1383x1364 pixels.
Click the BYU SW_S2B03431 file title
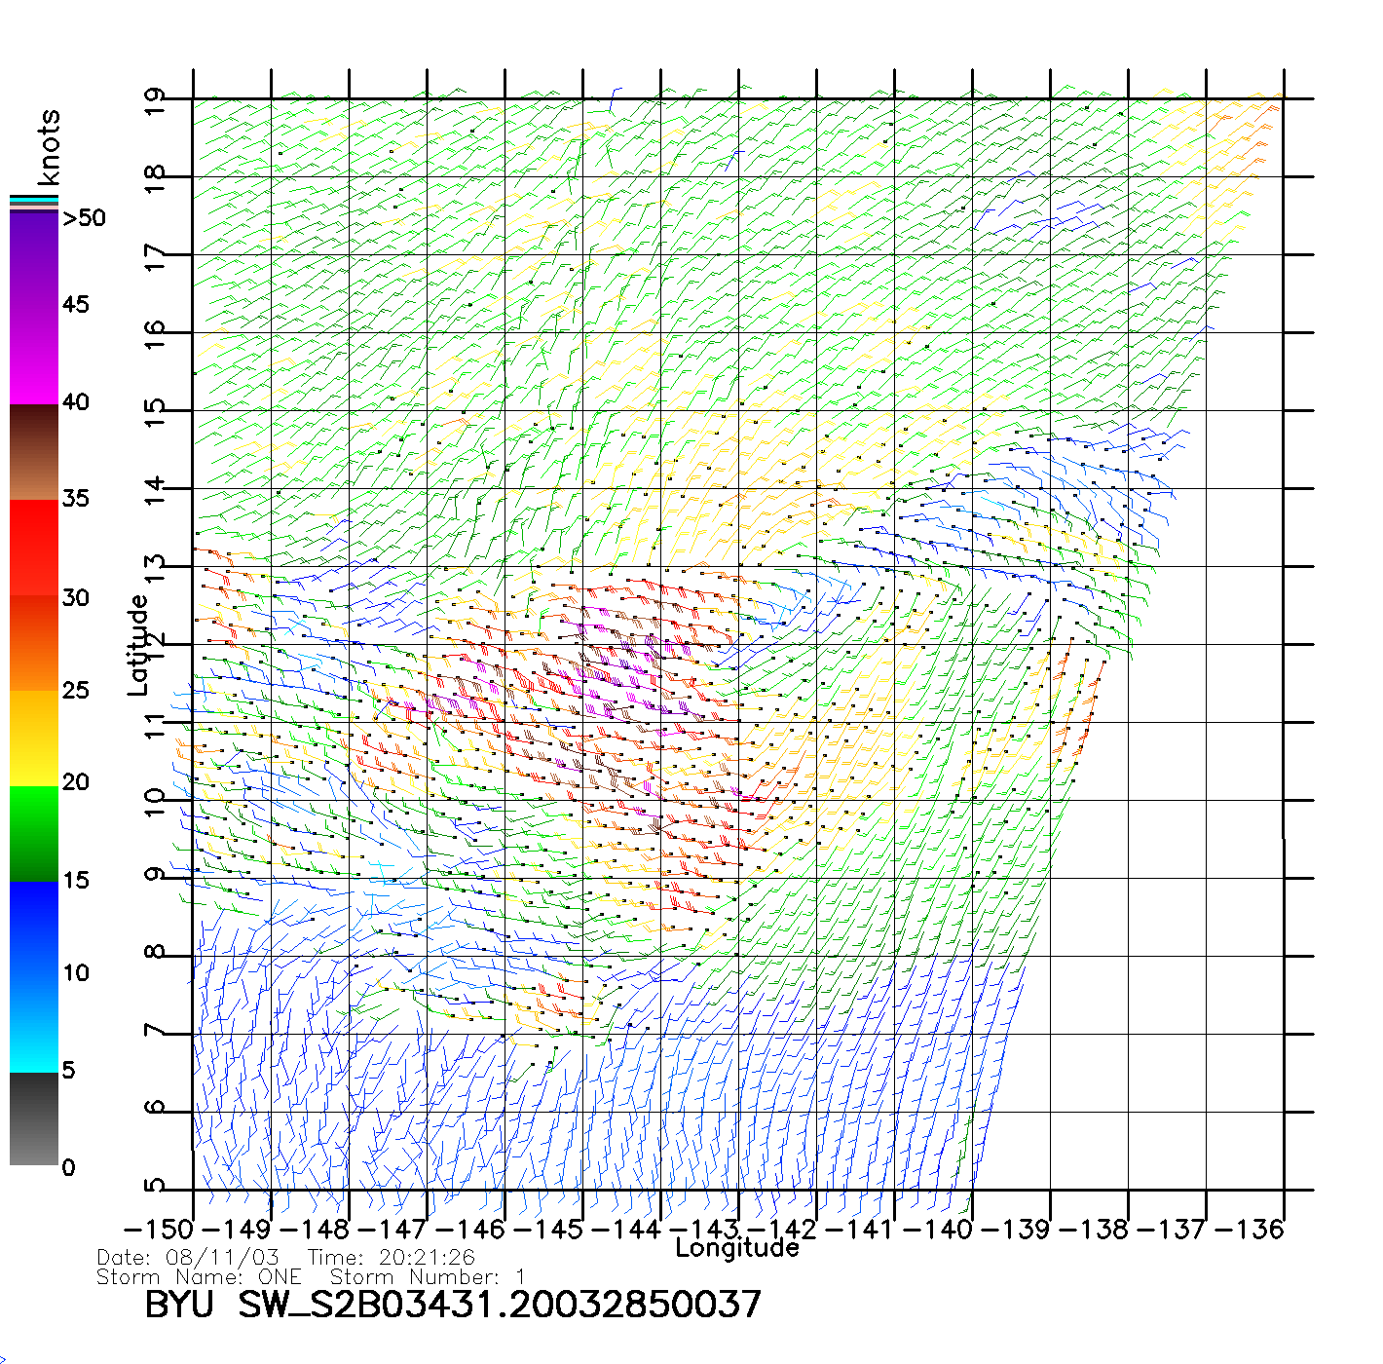coord(453,1305)
